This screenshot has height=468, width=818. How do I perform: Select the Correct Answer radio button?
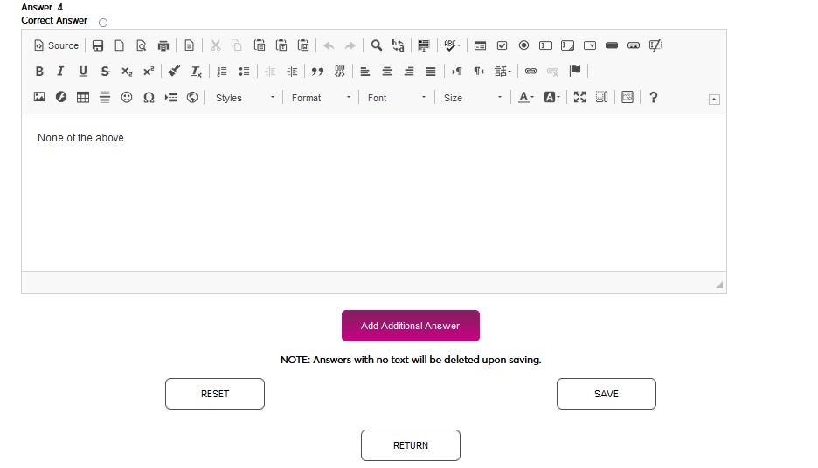(103, 23)
